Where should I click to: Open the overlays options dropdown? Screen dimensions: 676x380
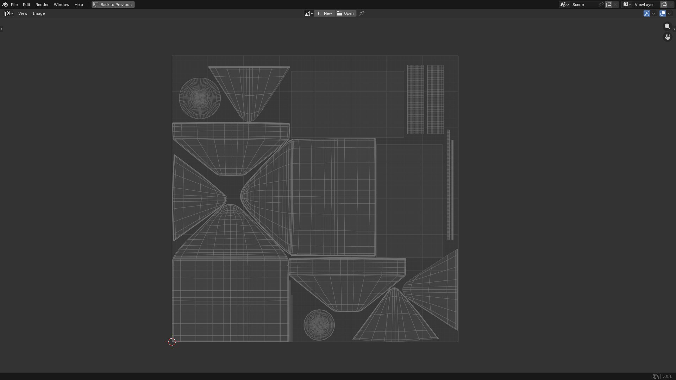point(669,13)
